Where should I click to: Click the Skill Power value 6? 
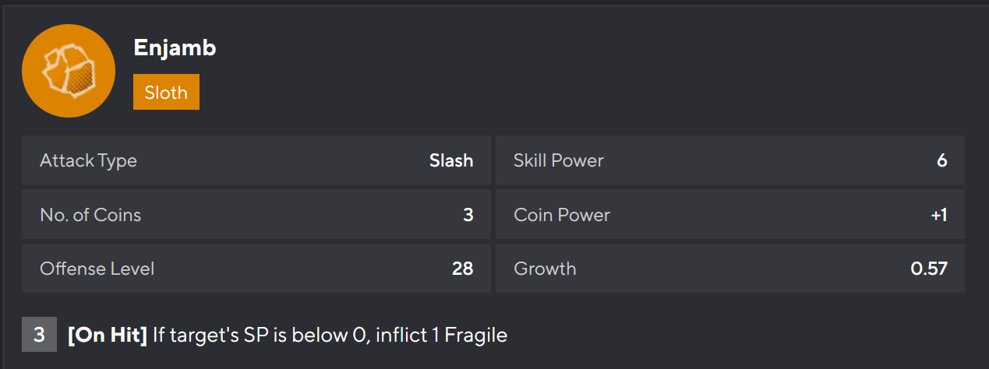(941, 160)
